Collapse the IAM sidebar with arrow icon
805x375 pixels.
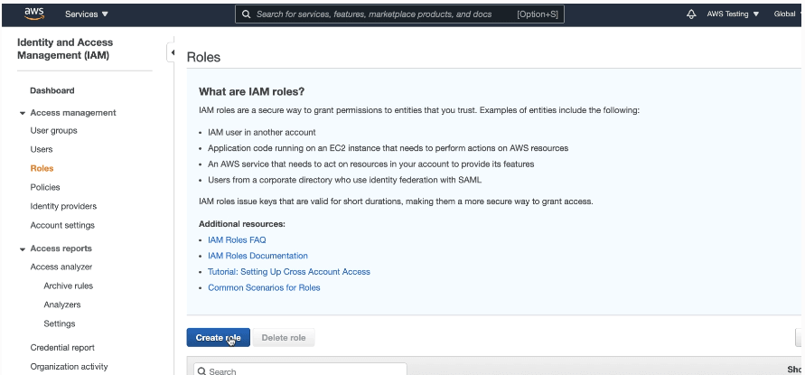point(172,53)
